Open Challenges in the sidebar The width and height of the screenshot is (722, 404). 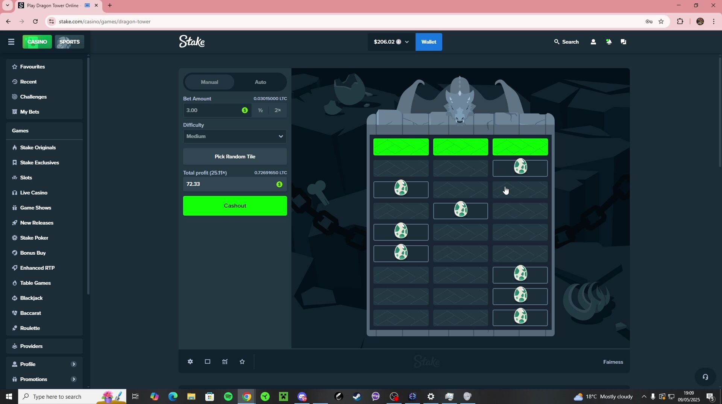click(x=44, y=97)
